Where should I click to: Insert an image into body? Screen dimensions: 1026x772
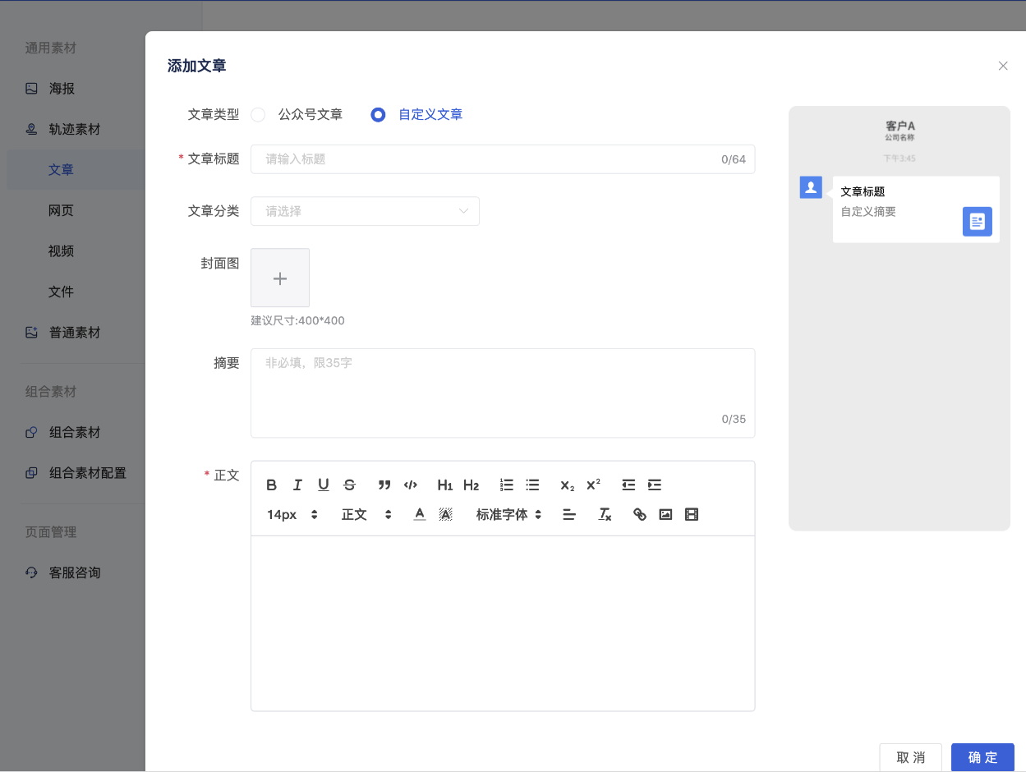click(x=665, y=514)
